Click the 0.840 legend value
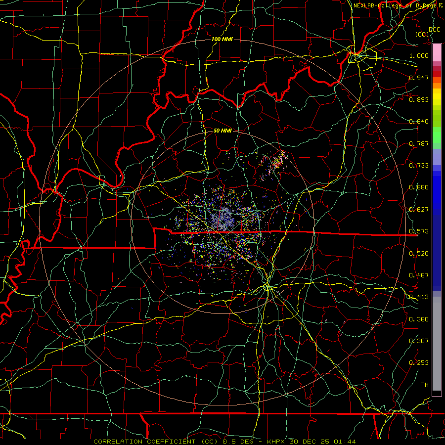 point(419,122)
